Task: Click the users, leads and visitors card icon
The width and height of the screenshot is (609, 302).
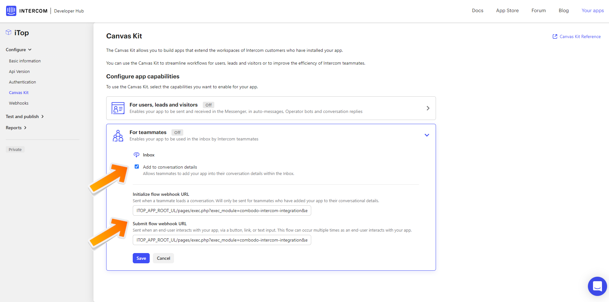Action: (x=118, y=108)
